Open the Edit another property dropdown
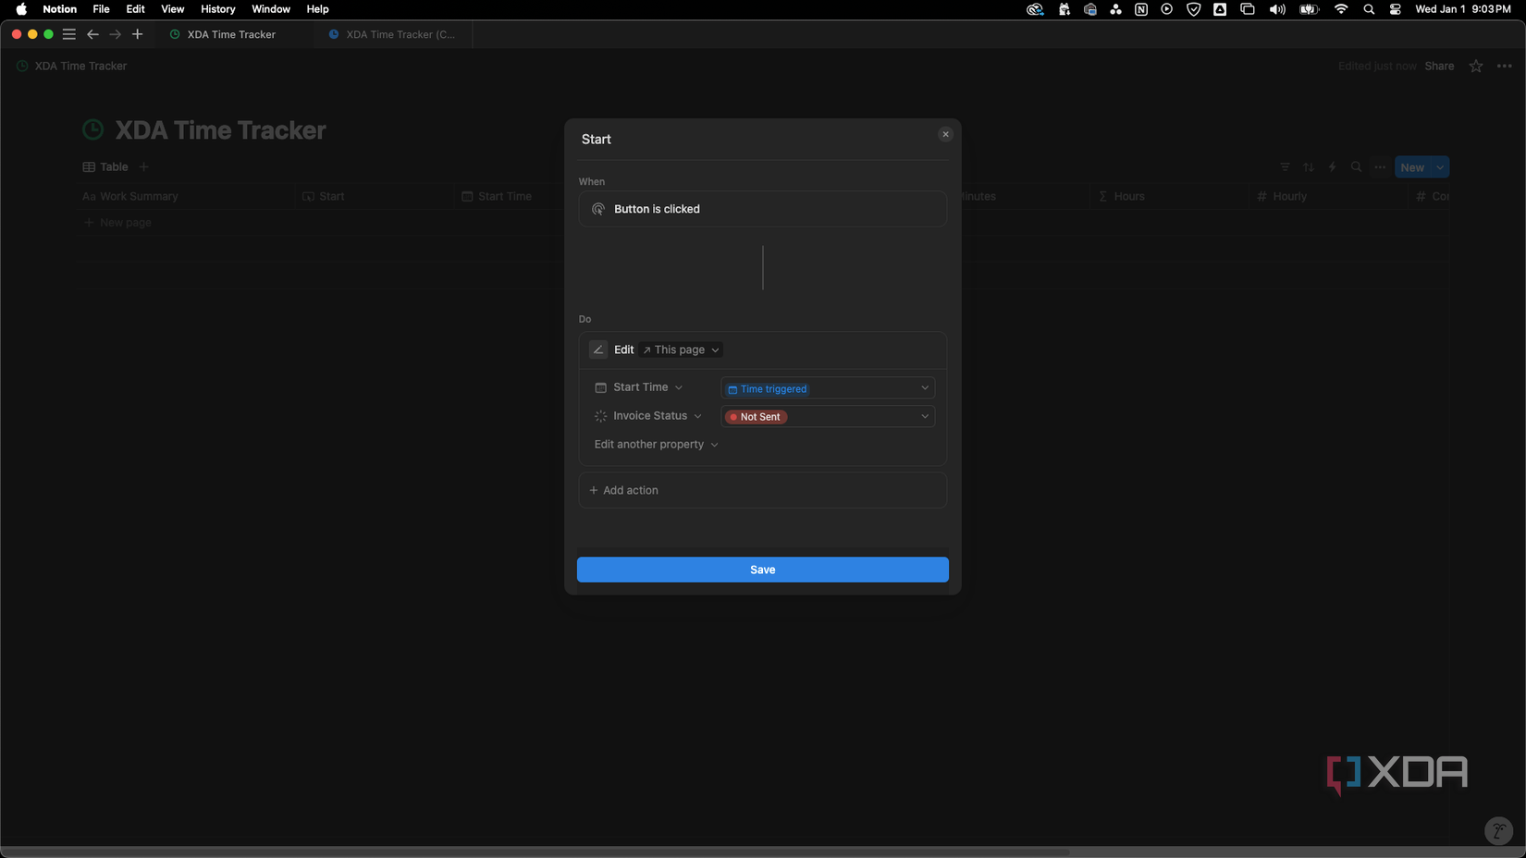Viewport: 1526px width, 858px height. (656, 445)
